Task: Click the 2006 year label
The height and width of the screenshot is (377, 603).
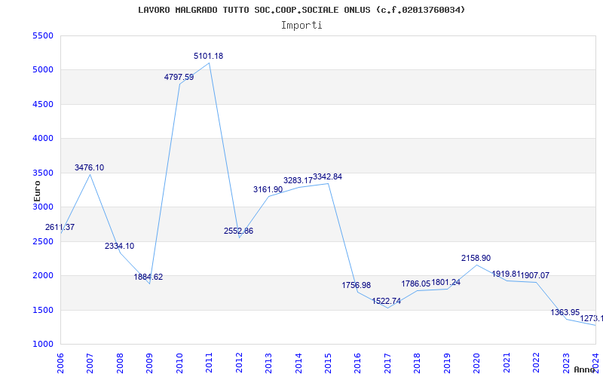Action: 60,363
